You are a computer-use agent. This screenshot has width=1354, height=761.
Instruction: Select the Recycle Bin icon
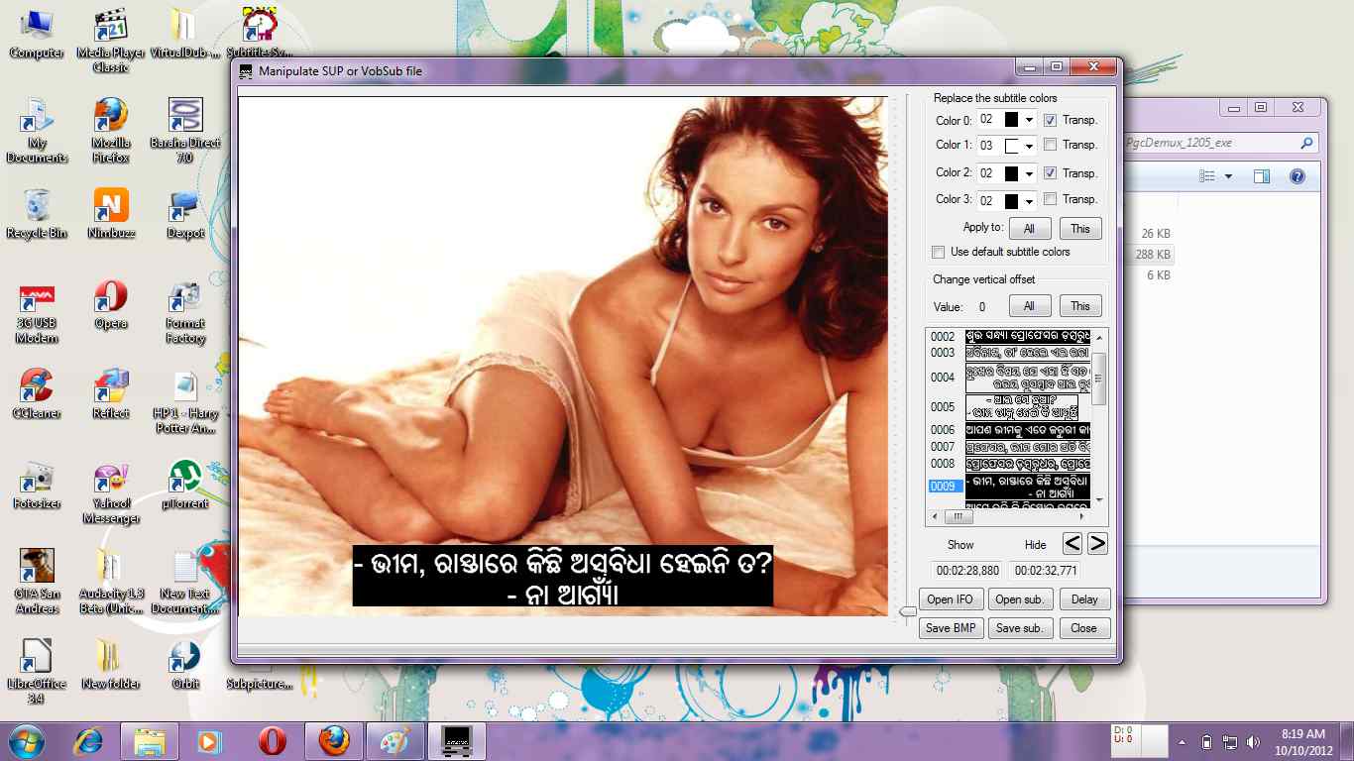pyautogui.click(x=37, y=213)
